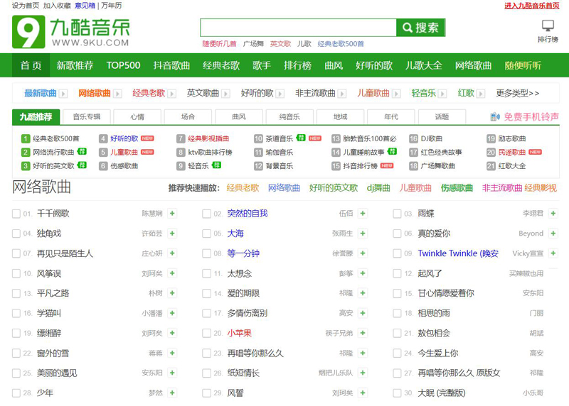Image resolution: width=569 pixels, height=406 pixels.
Task: Play song 起风了
Action: click(x=430, y=273)
